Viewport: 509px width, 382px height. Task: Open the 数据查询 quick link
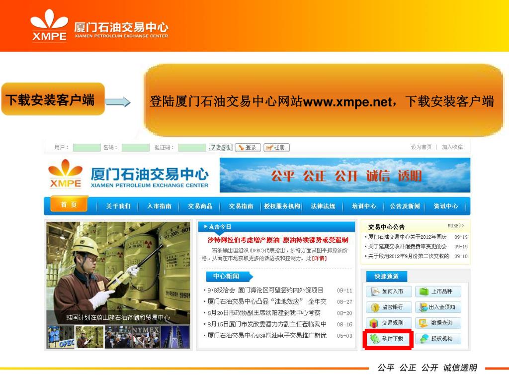point(438,323)
